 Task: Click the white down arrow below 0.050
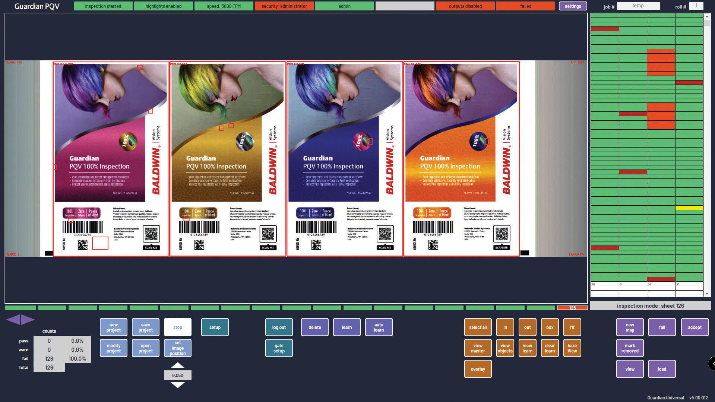(x=178, y=385)
